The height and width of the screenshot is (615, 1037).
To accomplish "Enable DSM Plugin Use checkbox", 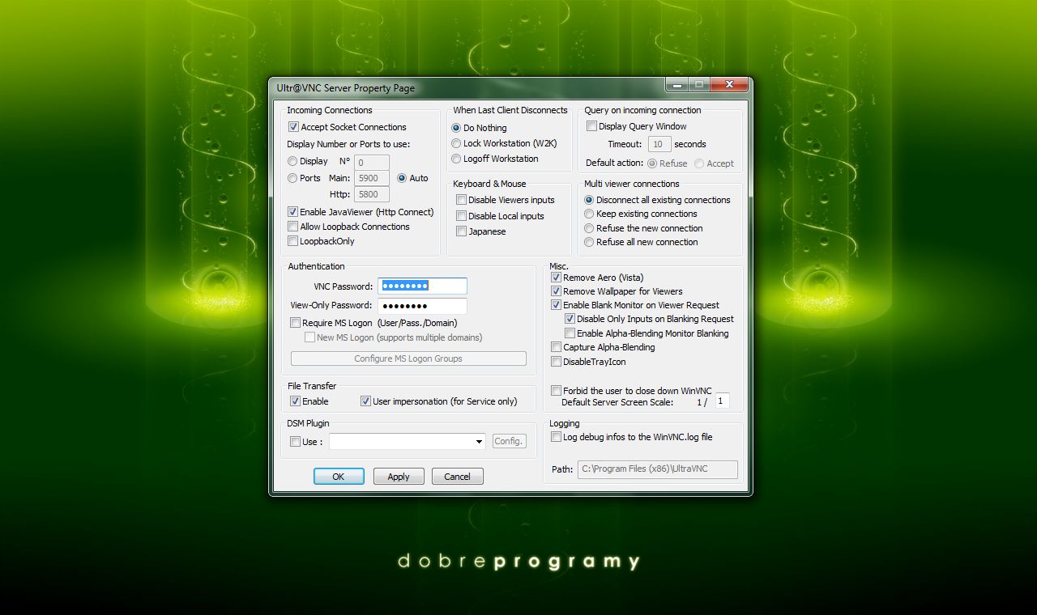I will [295, 442].
